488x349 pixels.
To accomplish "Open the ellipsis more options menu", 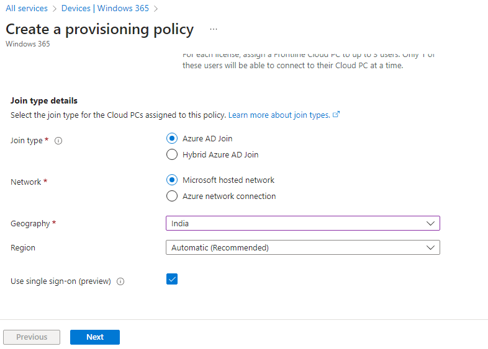I will point(213,29).
